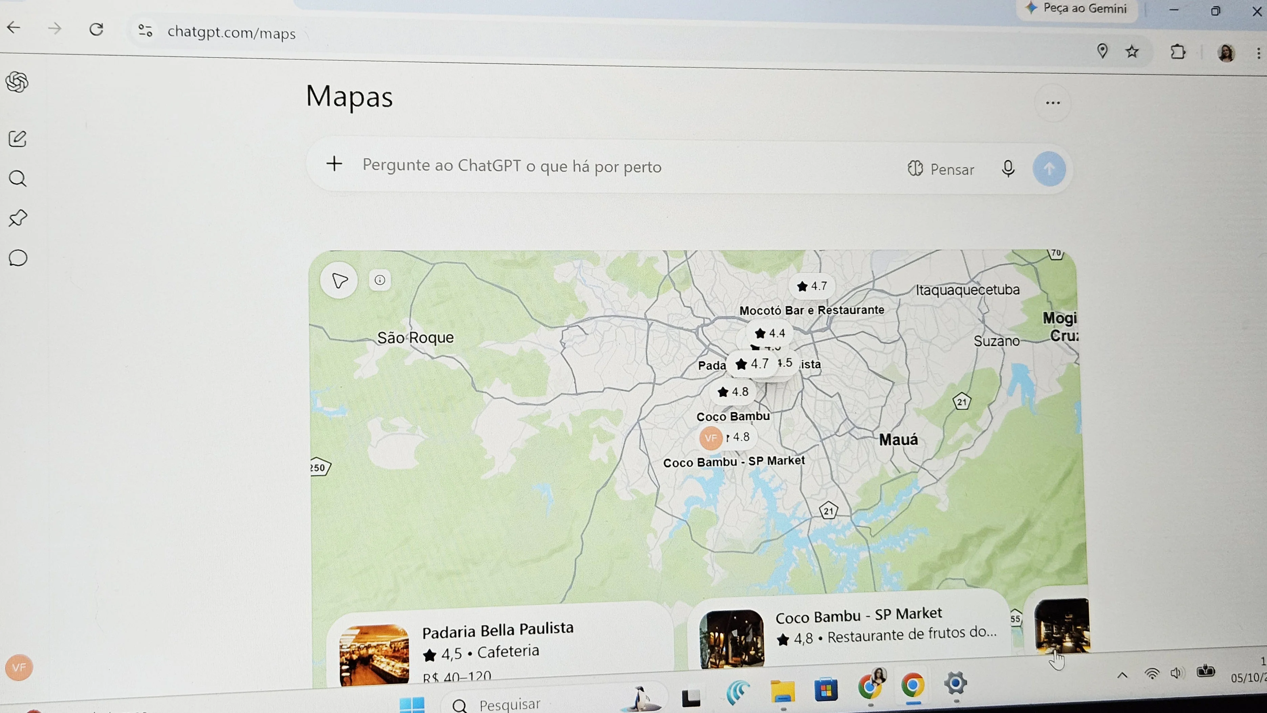This screenshot has height=713, width=1267.
Task: Click the Mocotó Bar e Restaurante map label
Action: point(811,310)
